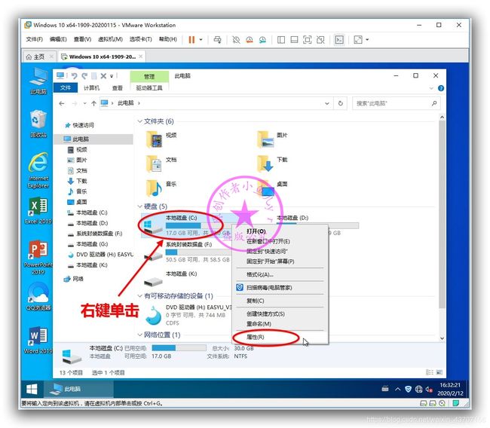Select the DVD 驱动器 (H:) EASYU drive icon
490x428 pixels.
point(154,316)
